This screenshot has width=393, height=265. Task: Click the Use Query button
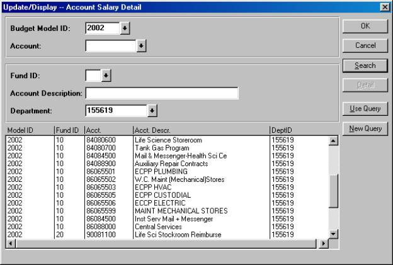(365, 109)
